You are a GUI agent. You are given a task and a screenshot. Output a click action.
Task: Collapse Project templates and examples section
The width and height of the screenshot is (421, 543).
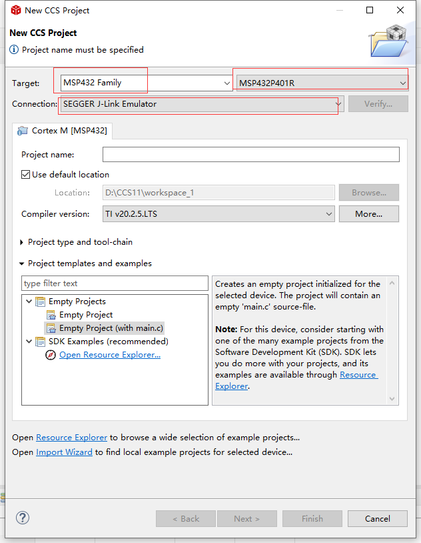pos(21,263)
